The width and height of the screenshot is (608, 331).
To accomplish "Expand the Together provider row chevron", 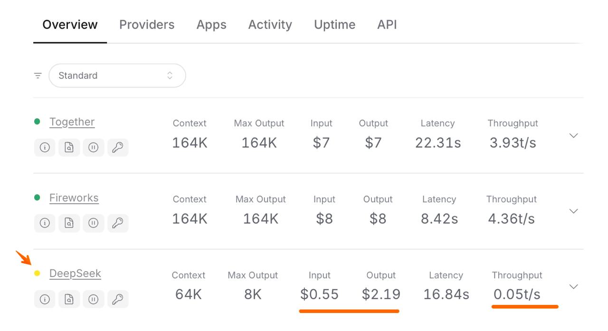I will pos(573,135).
